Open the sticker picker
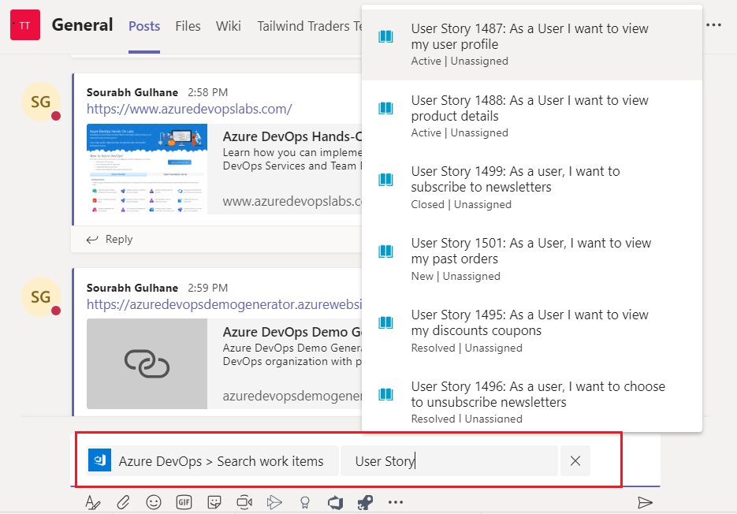 coord(214,503)
